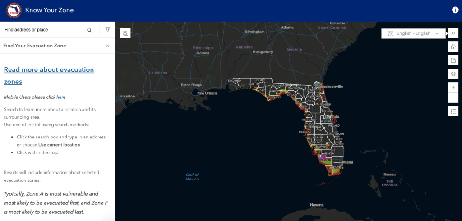Zoom in with the plus button
Image resolution: width=462 pixels, height=221 pixels.
[453, 87]
